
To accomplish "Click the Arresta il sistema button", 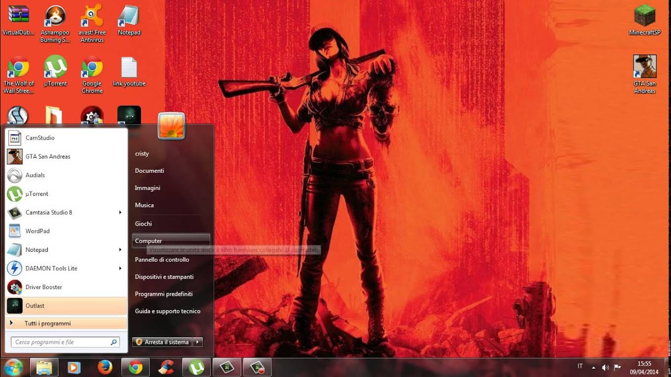I will [163, 342].
